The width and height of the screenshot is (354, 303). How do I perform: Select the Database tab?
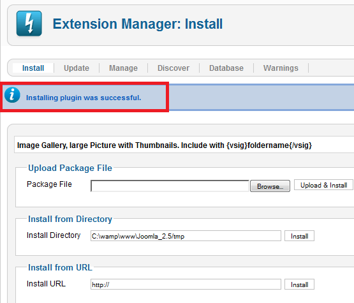(226, 68)
